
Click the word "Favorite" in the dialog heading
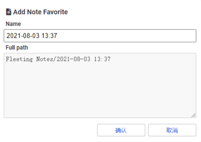55,12
